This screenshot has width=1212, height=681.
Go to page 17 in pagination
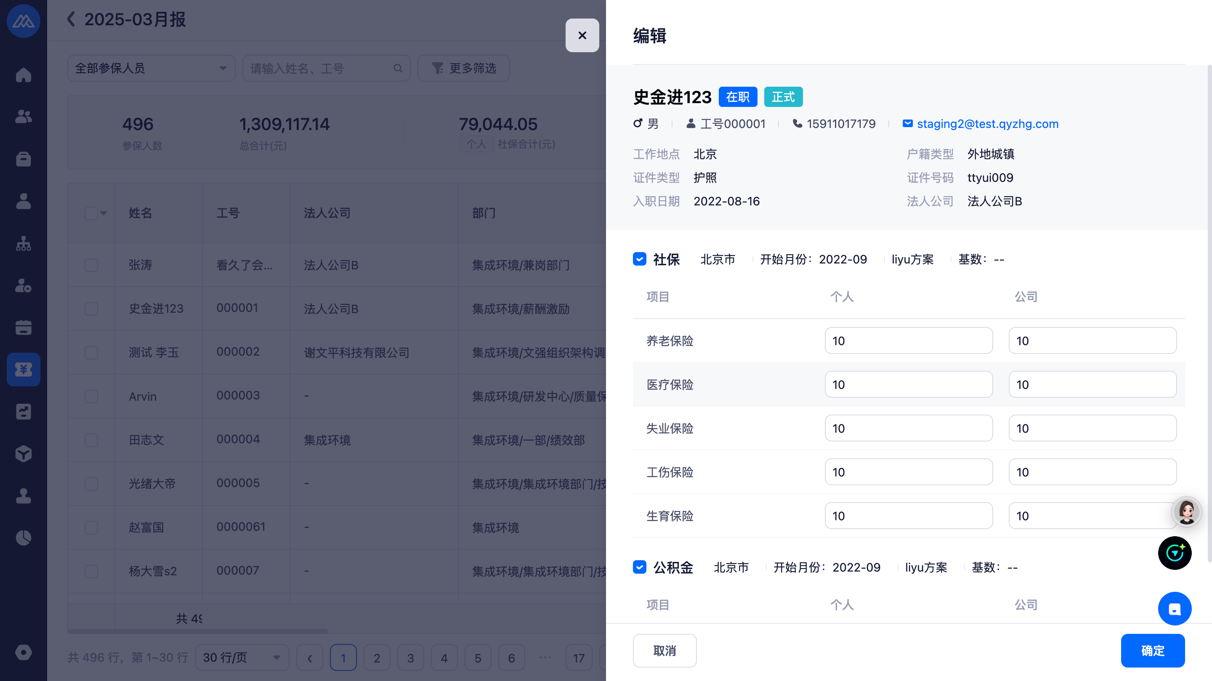coord(578,657)
